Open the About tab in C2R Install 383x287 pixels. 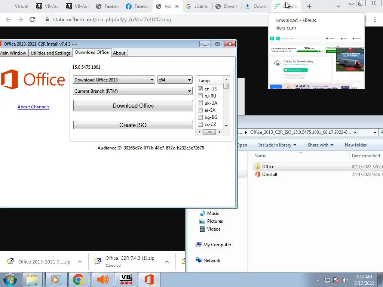[x=119, y=53]
